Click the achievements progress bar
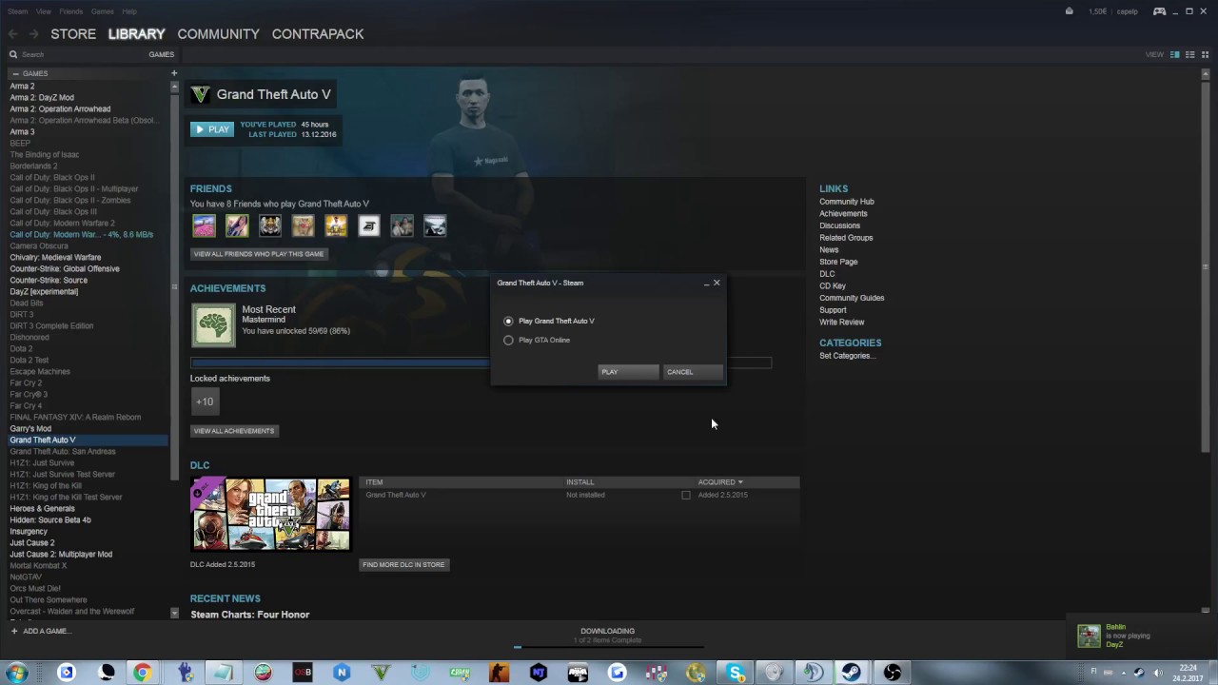This screenshot has width=1218, height=685. (481, 362)
